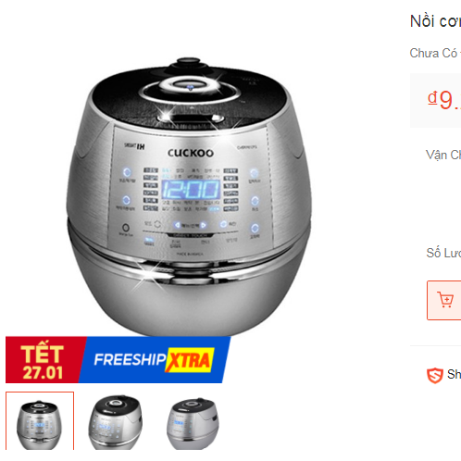The width and height of the screenshot is (461, 461).
Task: Click the Số Lư quantity label
Action: (x=443, y=253)
